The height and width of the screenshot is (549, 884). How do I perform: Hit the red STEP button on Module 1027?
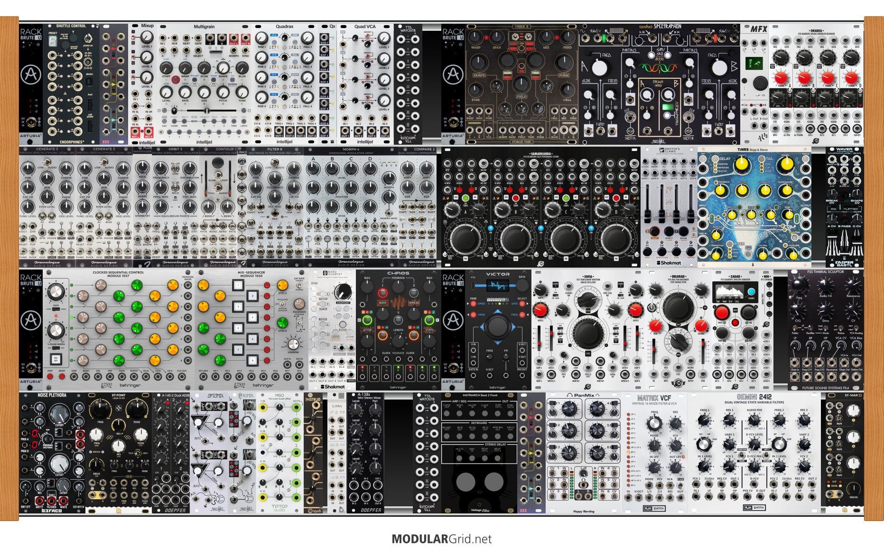[50, 377]
